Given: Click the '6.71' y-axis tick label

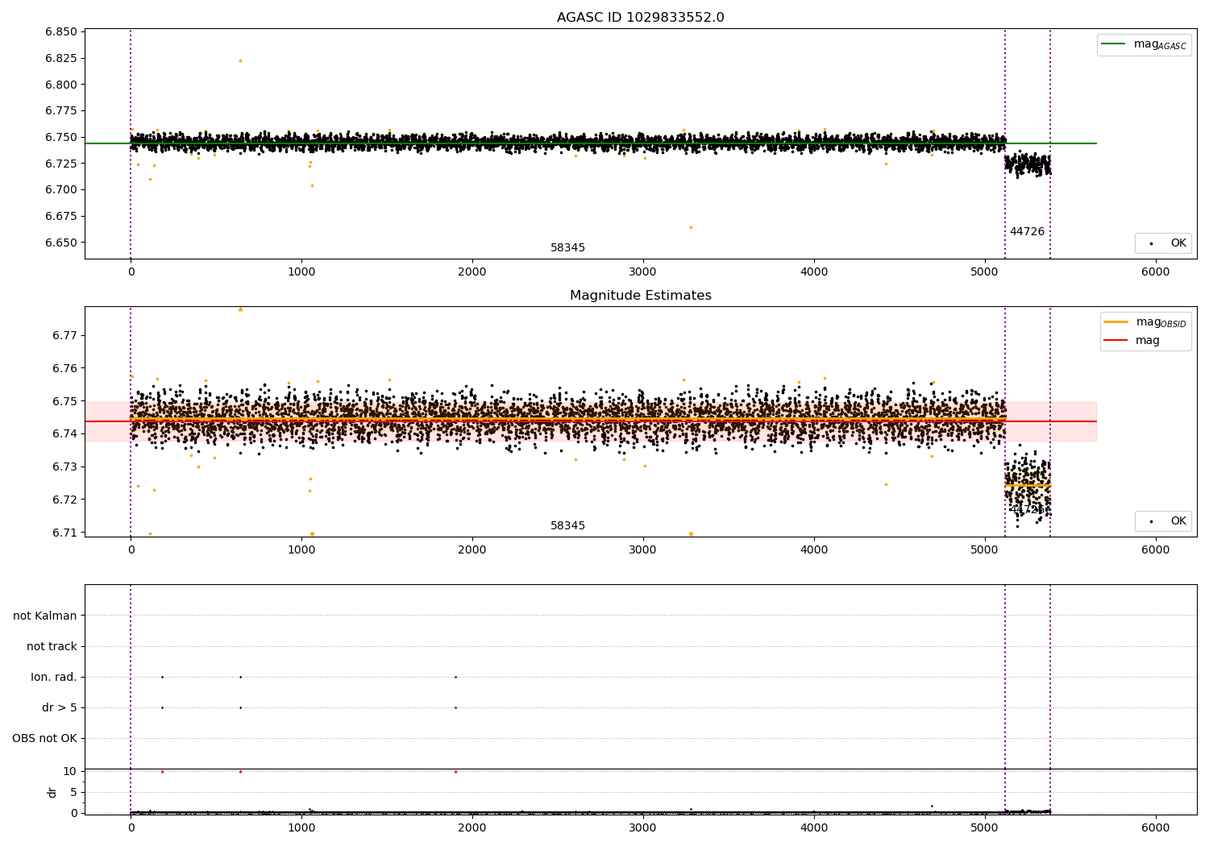Looking at the screenshot, I should click(x=64, y=533).
